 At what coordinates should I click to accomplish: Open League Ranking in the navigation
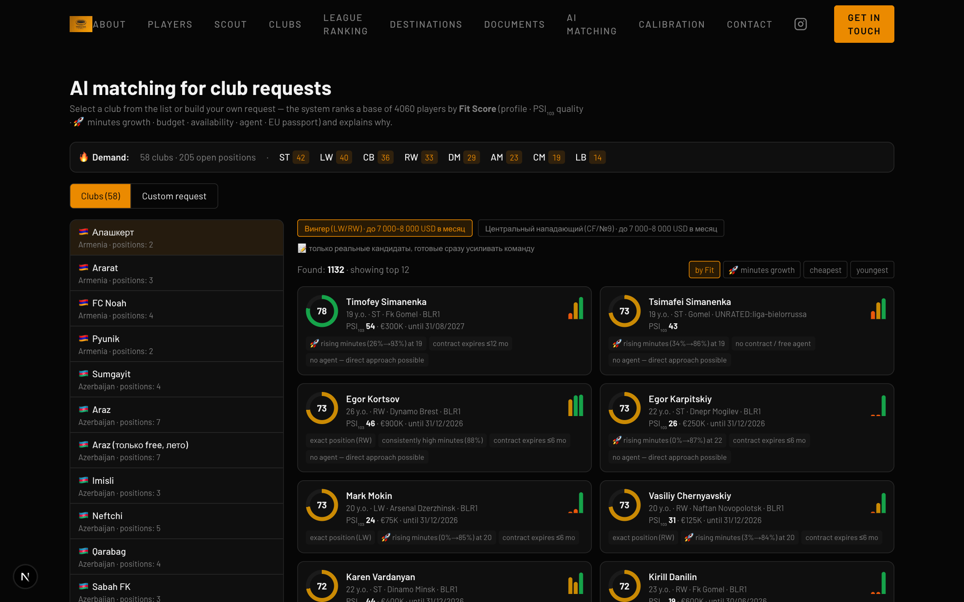click(x=345, y=25)
